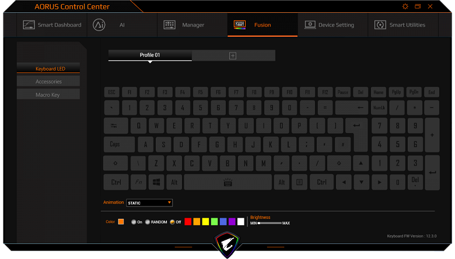
Task: Select the left Ctrl key
Action: tap(116, 182)
